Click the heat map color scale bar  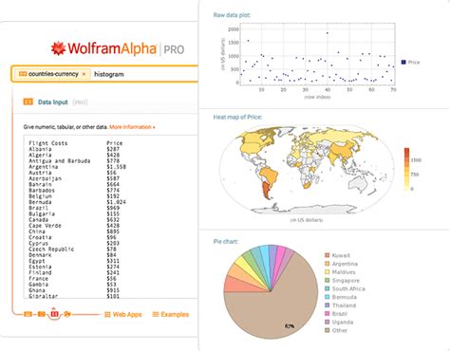pyautogui.click(x=406, y=170)
